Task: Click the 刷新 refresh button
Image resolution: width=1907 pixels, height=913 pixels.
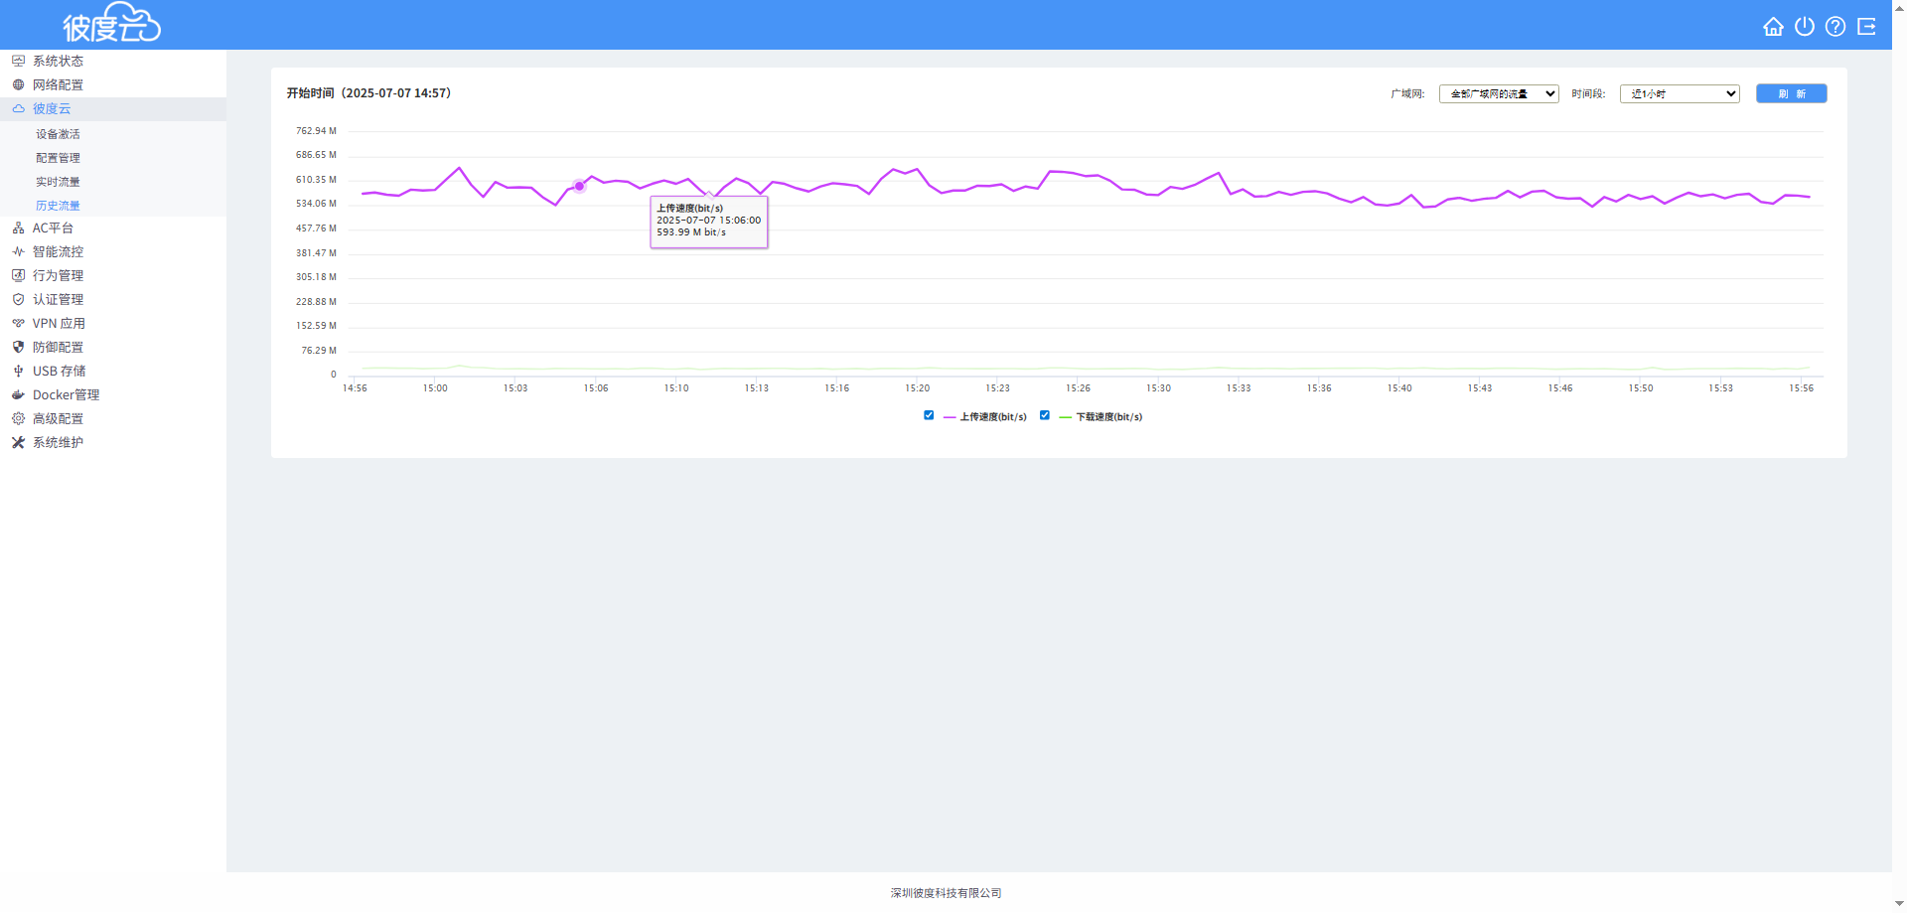Action: (1791, 94)
